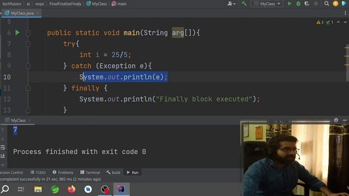Click the JetBrains Toolbox colorful icon top right
The width and height of the screenshot is (349, 196).
point(344,4)
